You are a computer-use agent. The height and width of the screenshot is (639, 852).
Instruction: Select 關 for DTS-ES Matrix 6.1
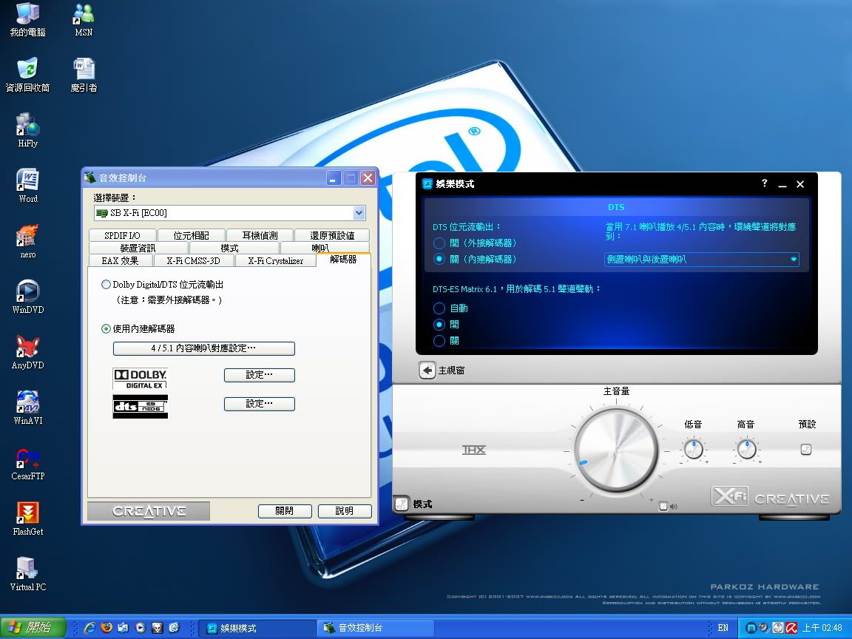pyautogui.click(x=439, y=341)
